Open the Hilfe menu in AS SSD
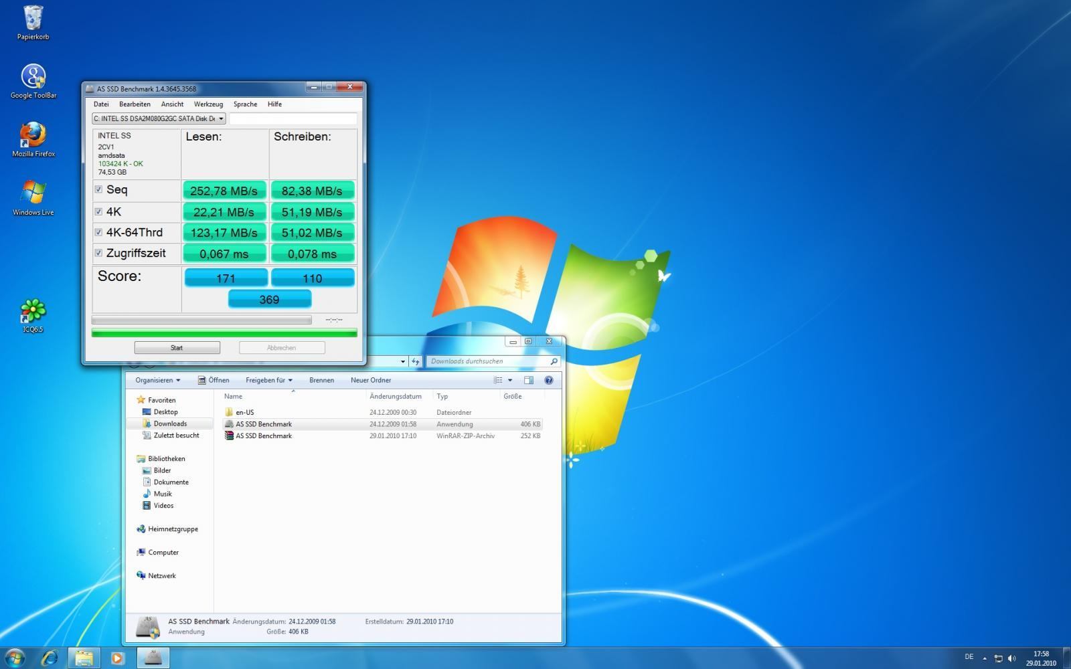The height and width of the screenshot is (669, 1071). point(274,104)
